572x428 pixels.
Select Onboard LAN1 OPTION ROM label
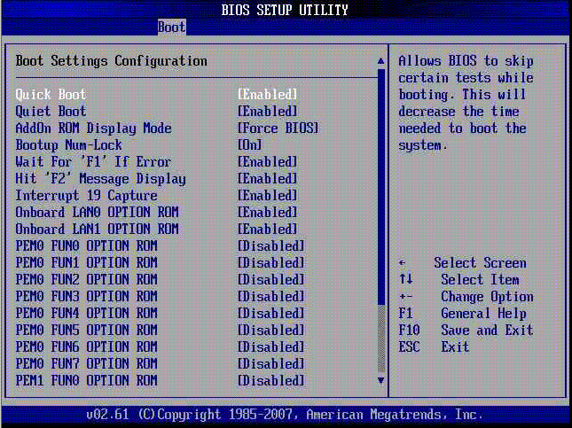(97, 229)
